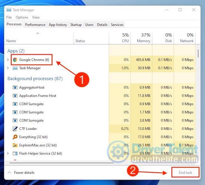The width and height of the screenshot is (205, 185).
Task: Close the Task Manager window
Action: tap(194, 10)
